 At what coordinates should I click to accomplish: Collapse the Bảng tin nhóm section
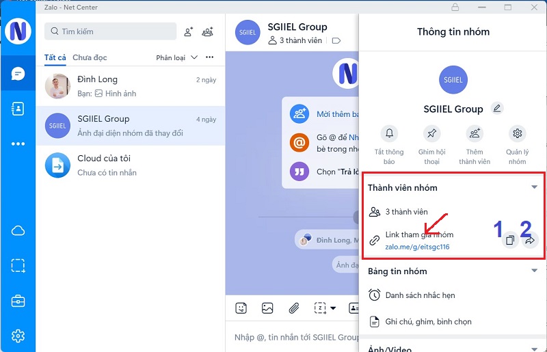pos(534,271)
